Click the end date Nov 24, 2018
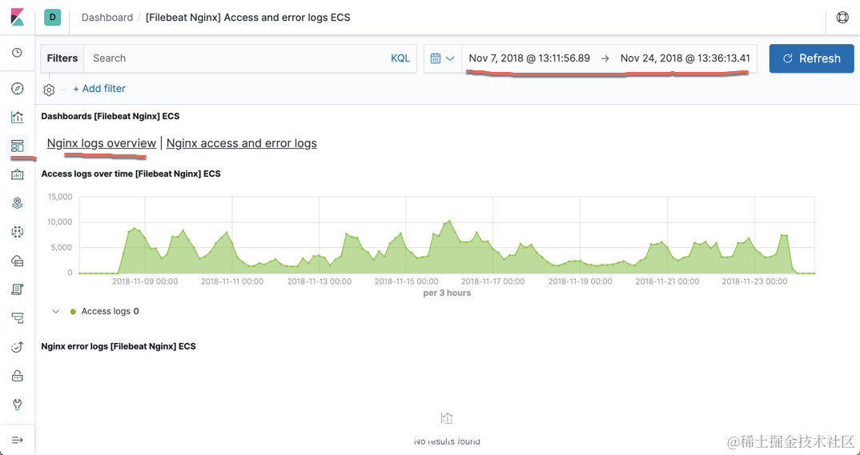860x455 pixels. coord(685,58)
